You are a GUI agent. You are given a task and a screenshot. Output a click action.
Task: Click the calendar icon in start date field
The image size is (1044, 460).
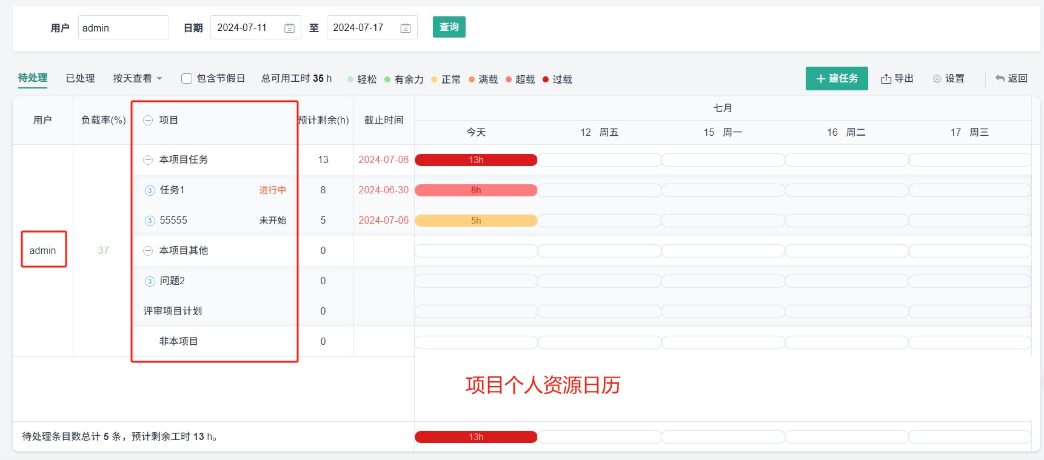click(289, 28)
